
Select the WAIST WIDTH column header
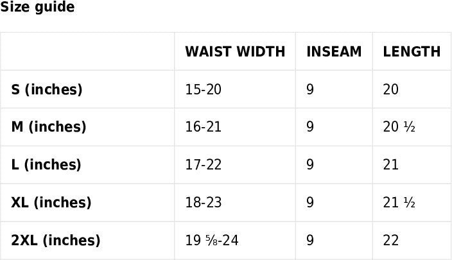235,52
